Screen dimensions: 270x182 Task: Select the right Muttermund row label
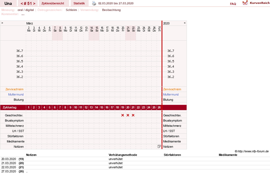click(171, 94)
